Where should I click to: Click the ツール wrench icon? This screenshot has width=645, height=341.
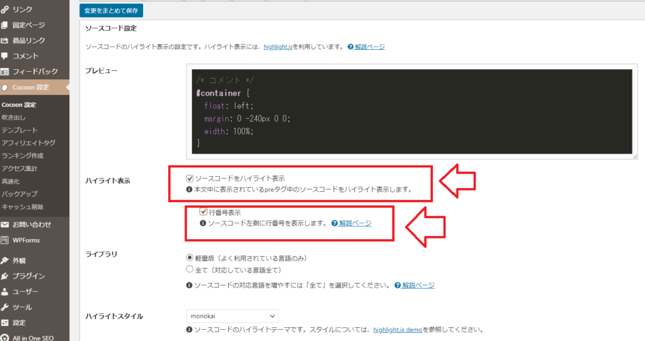[x=4, y=307]
